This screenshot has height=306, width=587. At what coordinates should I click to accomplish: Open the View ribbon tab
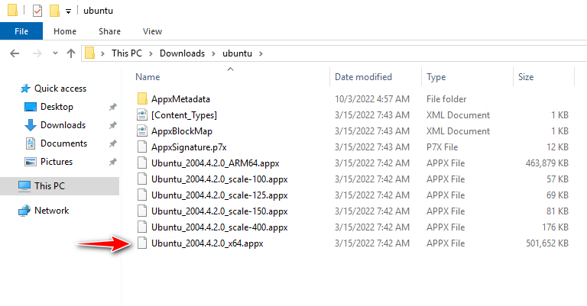point(152,31)
